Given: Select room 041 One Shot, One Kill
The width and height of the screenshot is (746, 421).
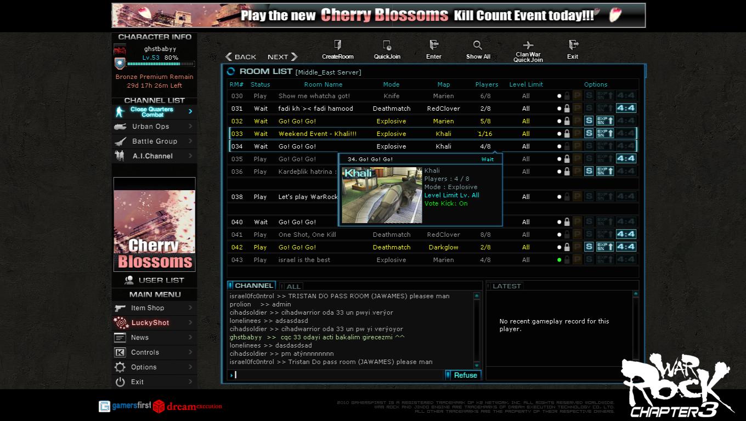Looking at the screenshot, I should [433, 235].
